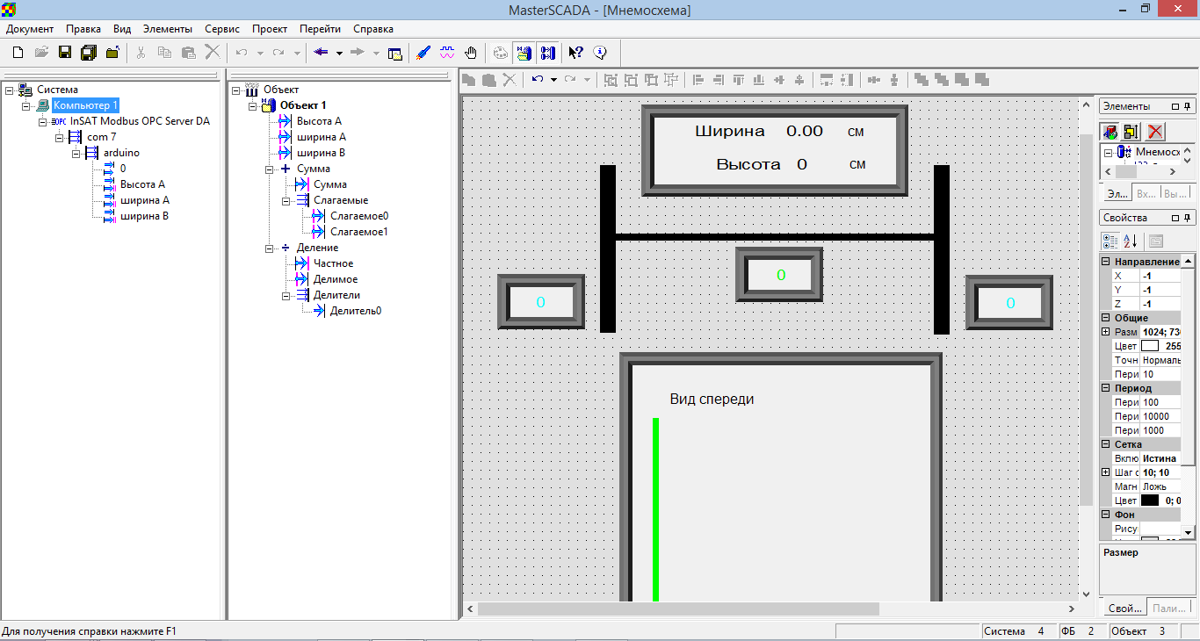Click the green 0 indicator on canvas

pos(780,275)
